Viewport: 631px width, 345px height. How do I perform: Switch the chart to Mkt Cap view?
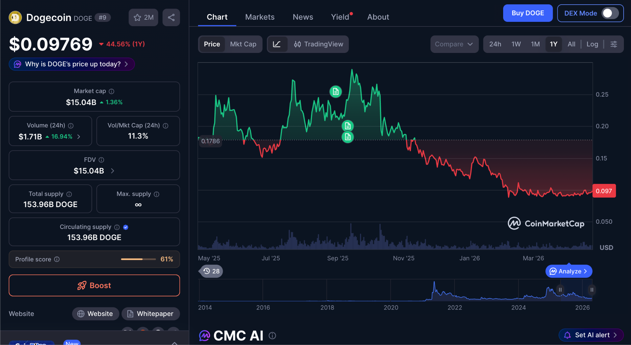click(x=243, y=44)
